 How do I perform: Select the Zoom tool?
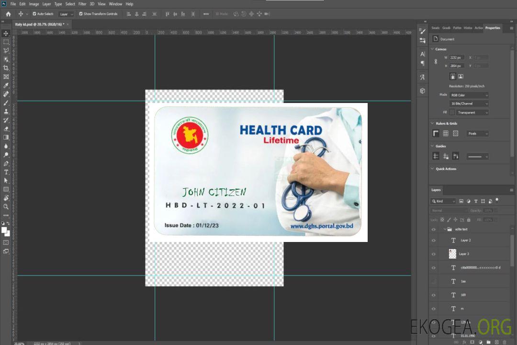tap(6, 207)
